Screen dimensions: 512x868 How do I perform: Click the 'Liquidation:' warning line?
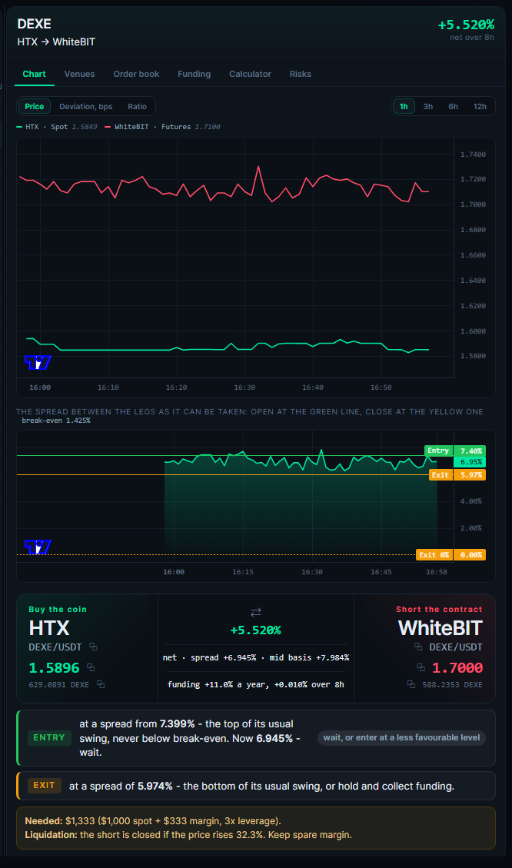188,835
